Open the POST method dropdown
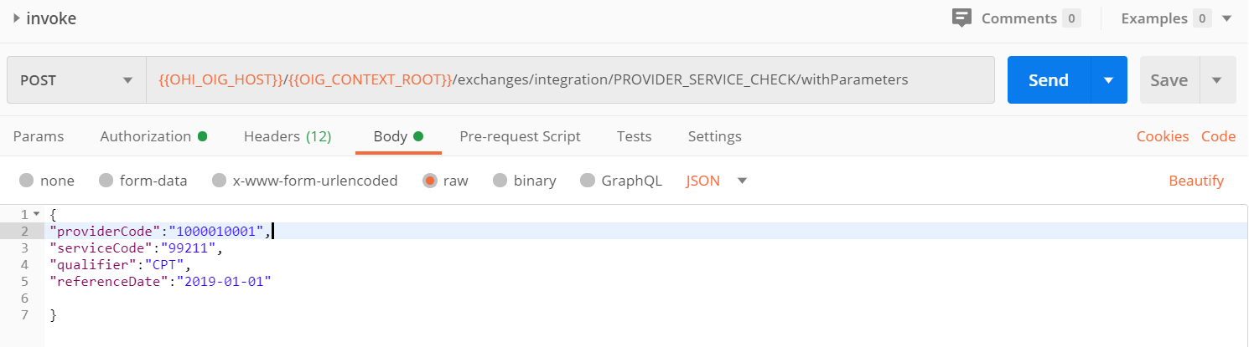Image resolution: width=1249 pixels, height=347 pixels. click(x=76, y=80)
